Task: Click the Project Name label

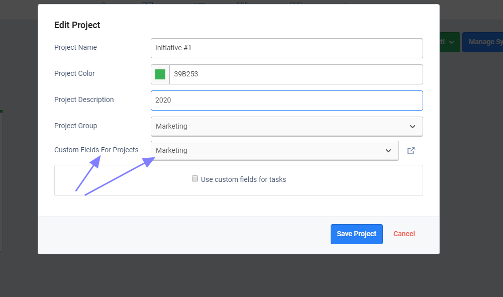Action: pyautogui.click(x=75, y=48)
